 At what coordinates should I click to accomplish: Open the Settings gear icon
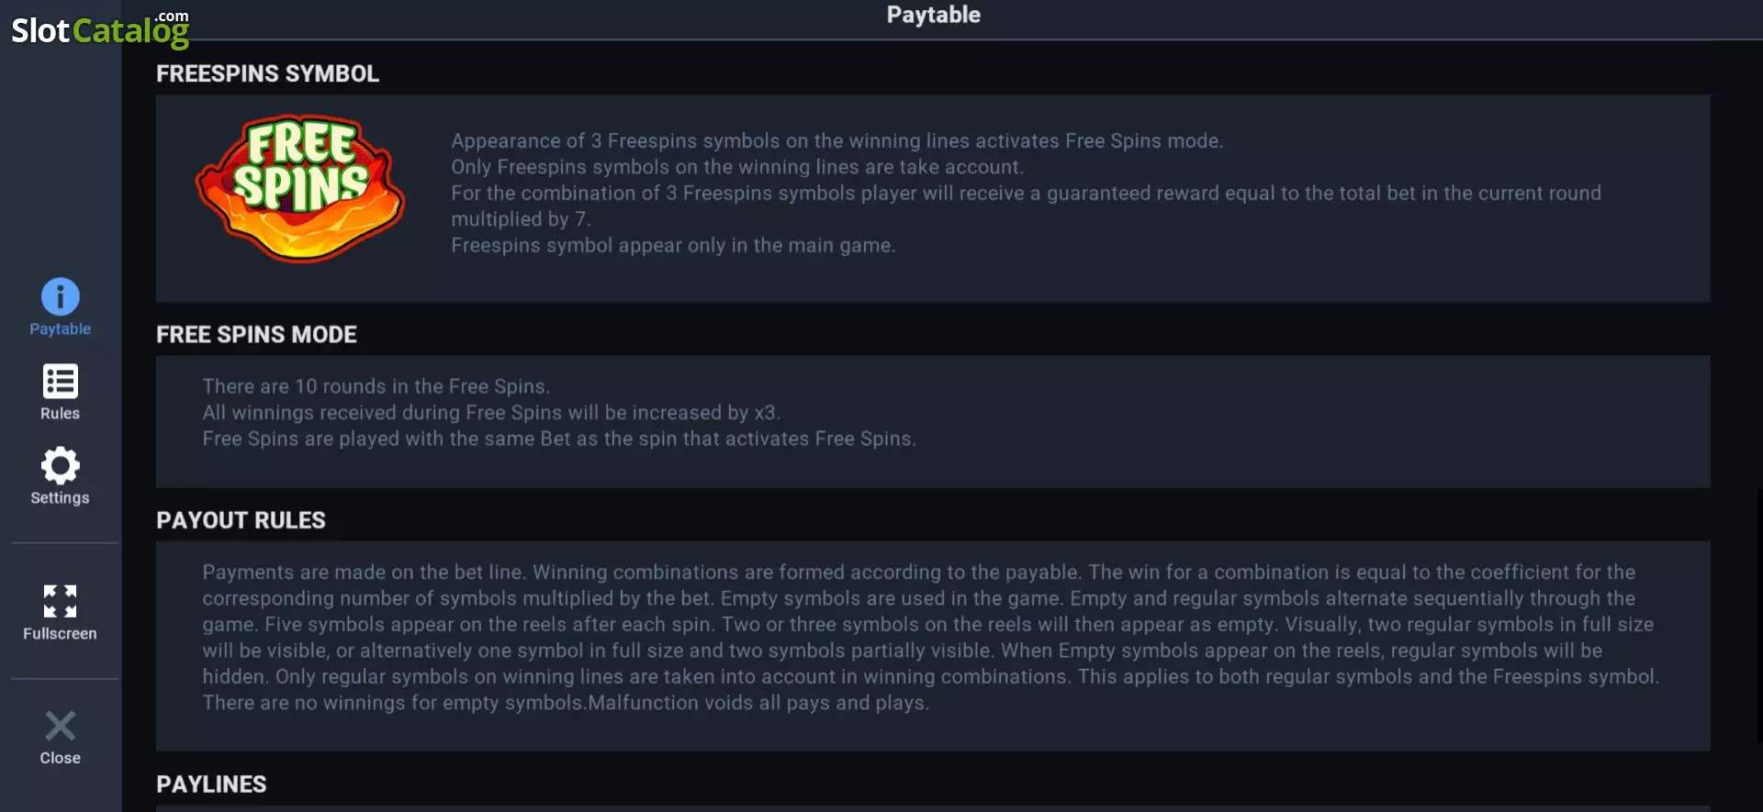(x=61, y=466)
